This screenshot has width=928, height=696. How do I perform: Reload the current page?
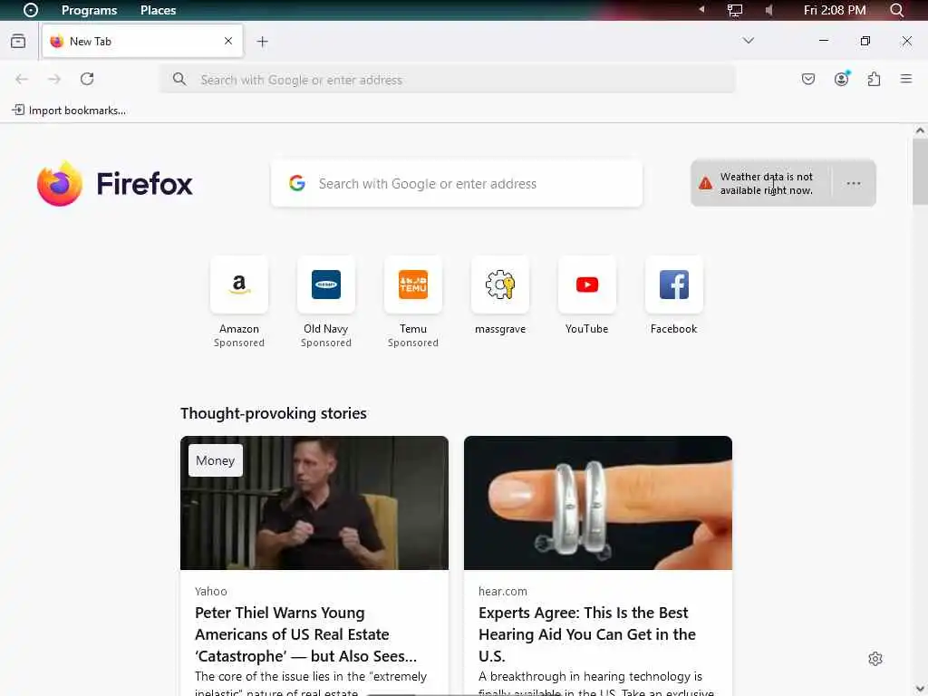click(x=87, y=80)
